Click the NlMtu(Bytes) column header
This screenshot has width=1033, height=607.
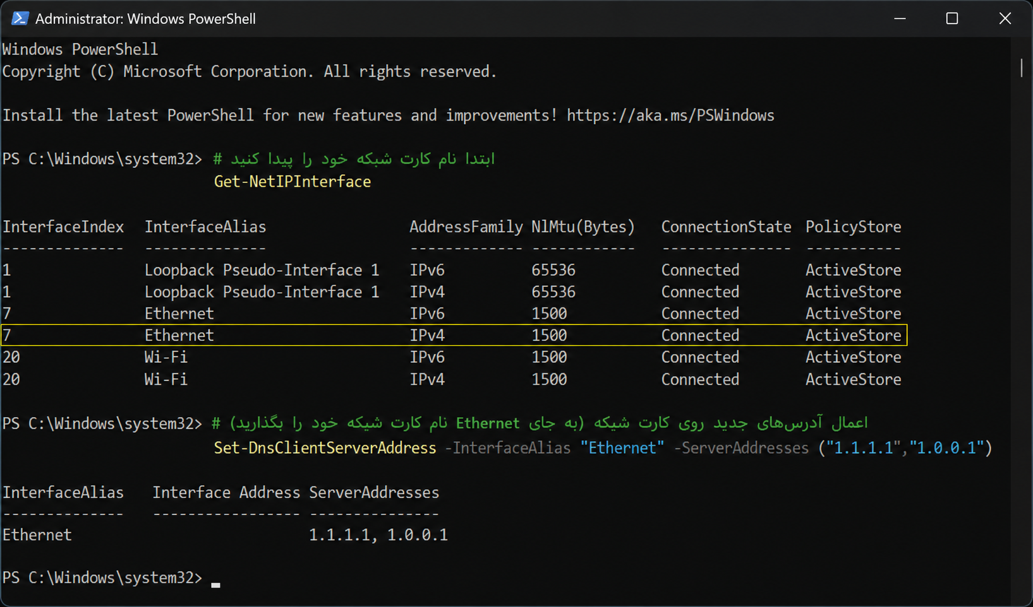click(583, 227)
